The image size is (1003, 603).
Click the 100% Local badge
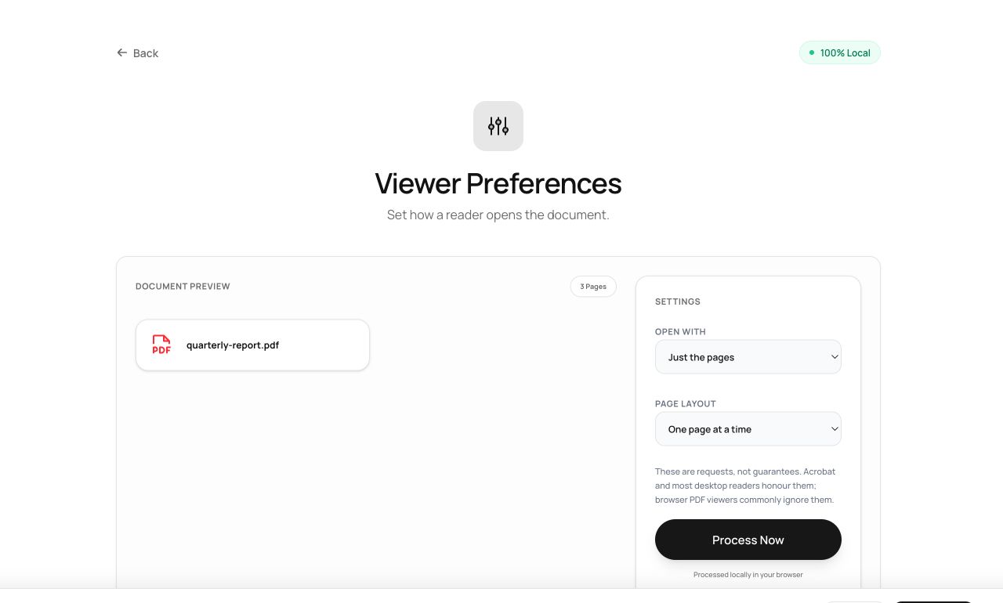[840, 52]
